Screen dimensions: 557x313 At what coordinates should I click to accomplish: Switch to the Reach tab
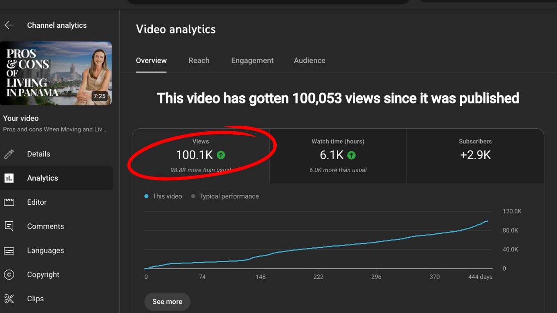(x=199, y=61)
